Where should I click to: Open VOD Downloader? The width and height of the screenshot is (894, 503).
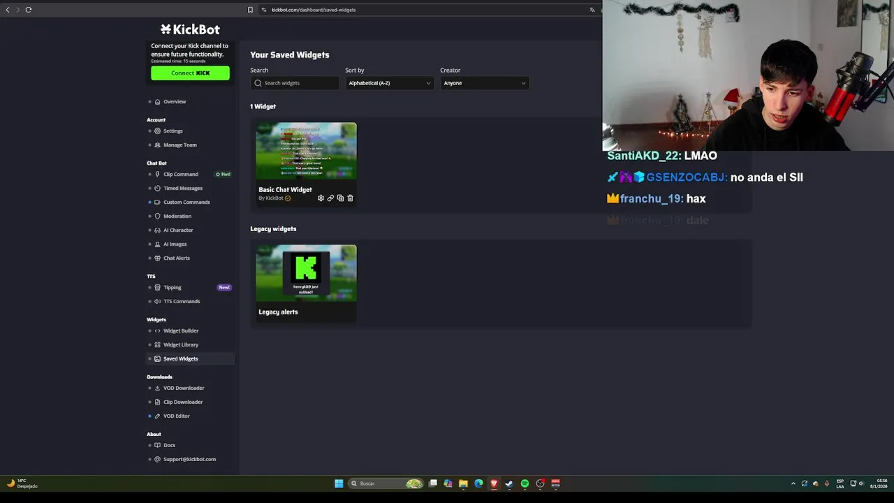coord(184,388)
